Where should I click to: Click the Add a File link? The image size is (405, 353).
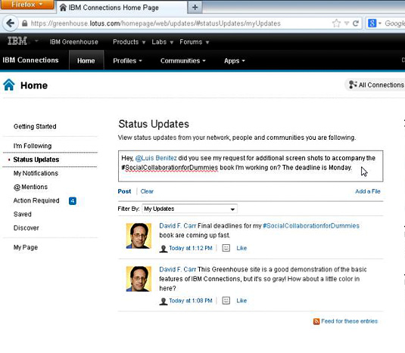coord(368,191)
